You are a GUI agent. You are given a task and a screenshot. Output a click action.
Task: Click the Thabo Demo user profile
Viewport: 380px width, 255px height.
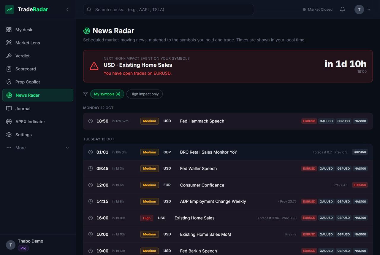pos(38,245)
